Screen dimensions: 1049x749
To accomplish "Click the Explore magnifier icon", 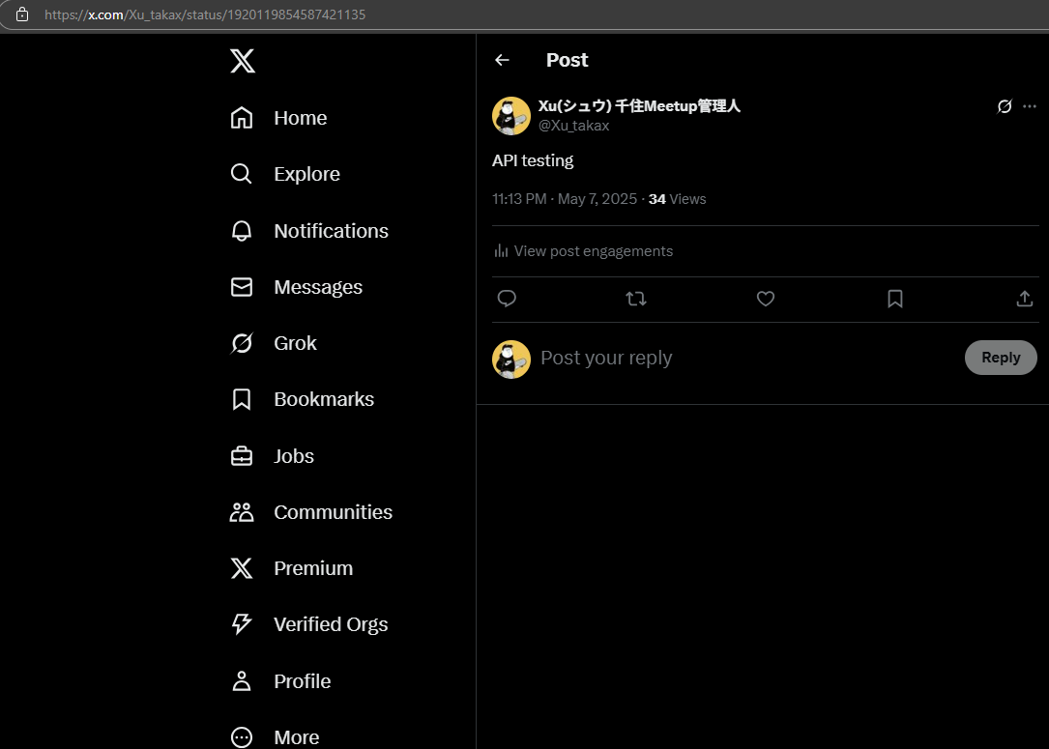I will (x=242, y=174).
